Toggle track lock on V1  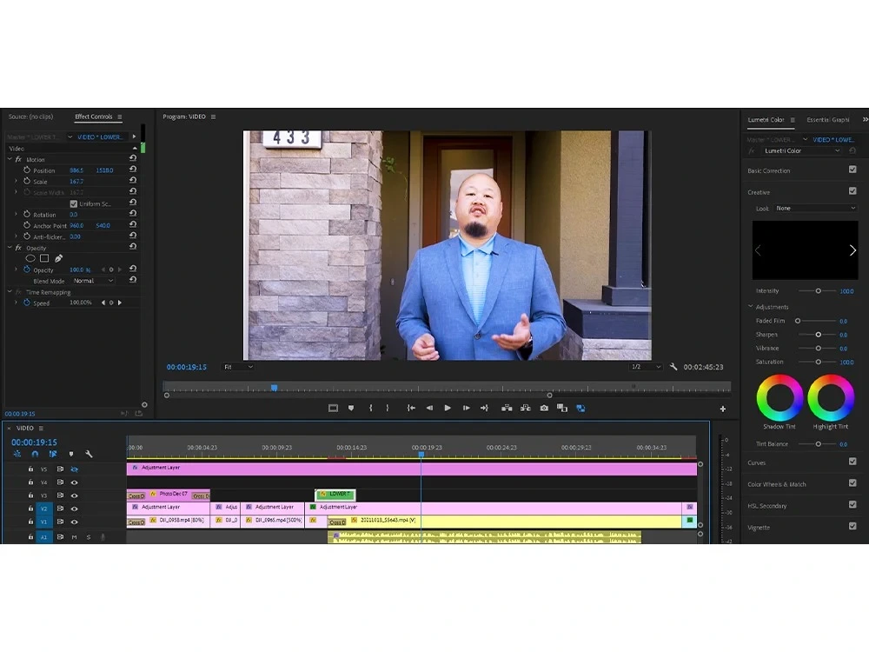pyautogui.click(x=31, y=522)
